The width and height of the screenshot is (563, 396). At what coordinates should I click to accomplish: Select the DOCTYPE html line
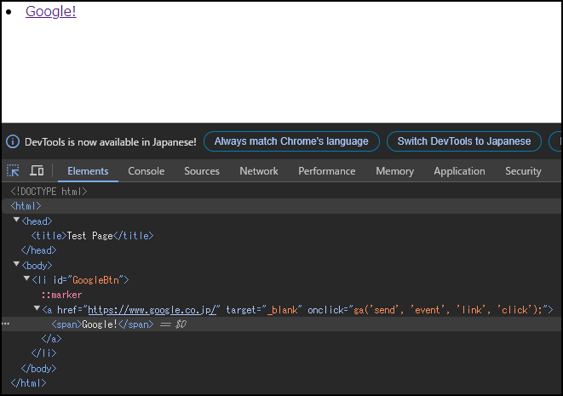coord(49,192)
